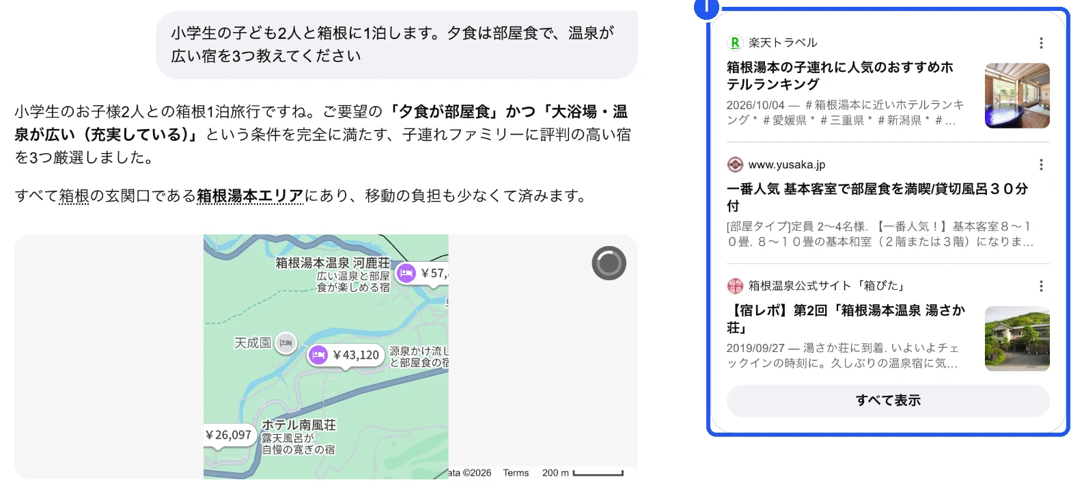Image resolution: width=1071 pixels, height=488 pixels.
Task: Click the 箱根温泉公式サイト red favicon
Action: [735, 286]
